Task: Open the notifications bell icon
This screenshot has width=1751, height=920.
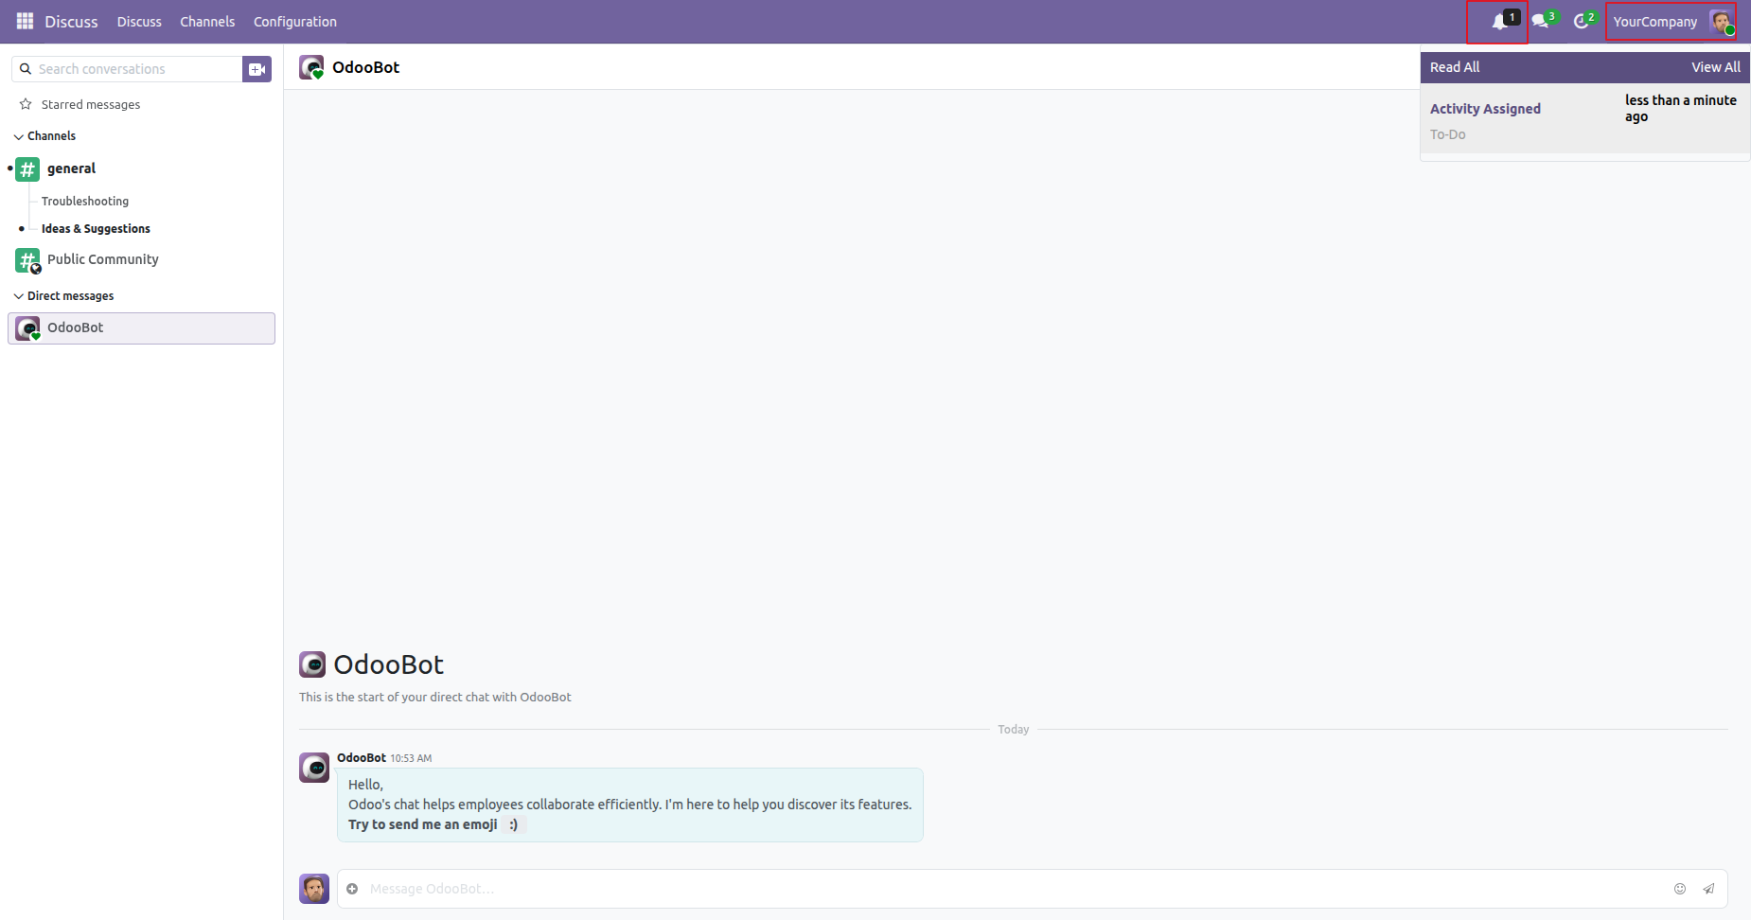Action: tap(1500, 22)
